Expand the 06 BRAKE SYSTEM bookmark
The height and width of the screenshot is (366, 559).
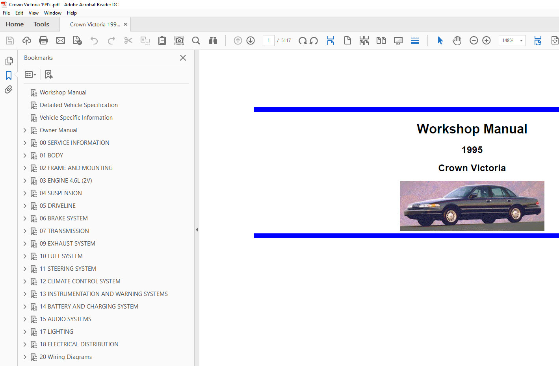tap(25, 218)
